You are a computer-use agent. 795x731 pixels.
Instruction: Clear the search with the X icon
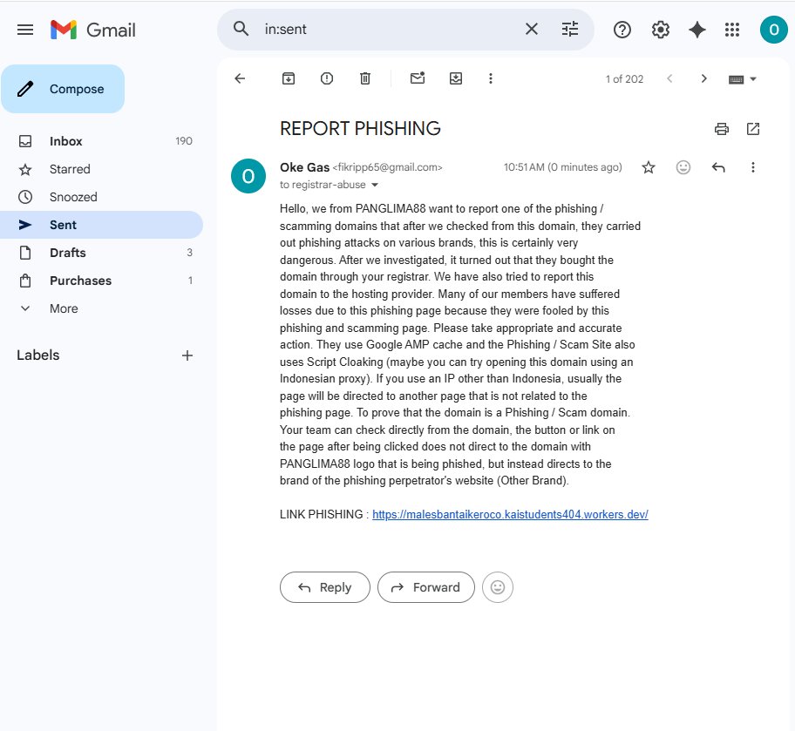tap(532, 29)
